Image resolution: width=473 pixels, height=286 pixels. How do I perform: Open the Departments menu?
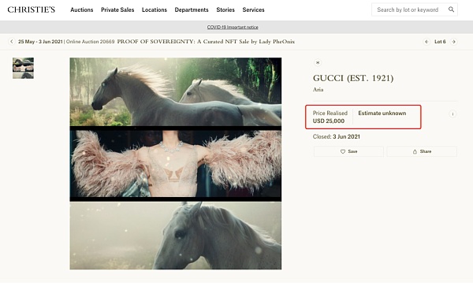192,9
